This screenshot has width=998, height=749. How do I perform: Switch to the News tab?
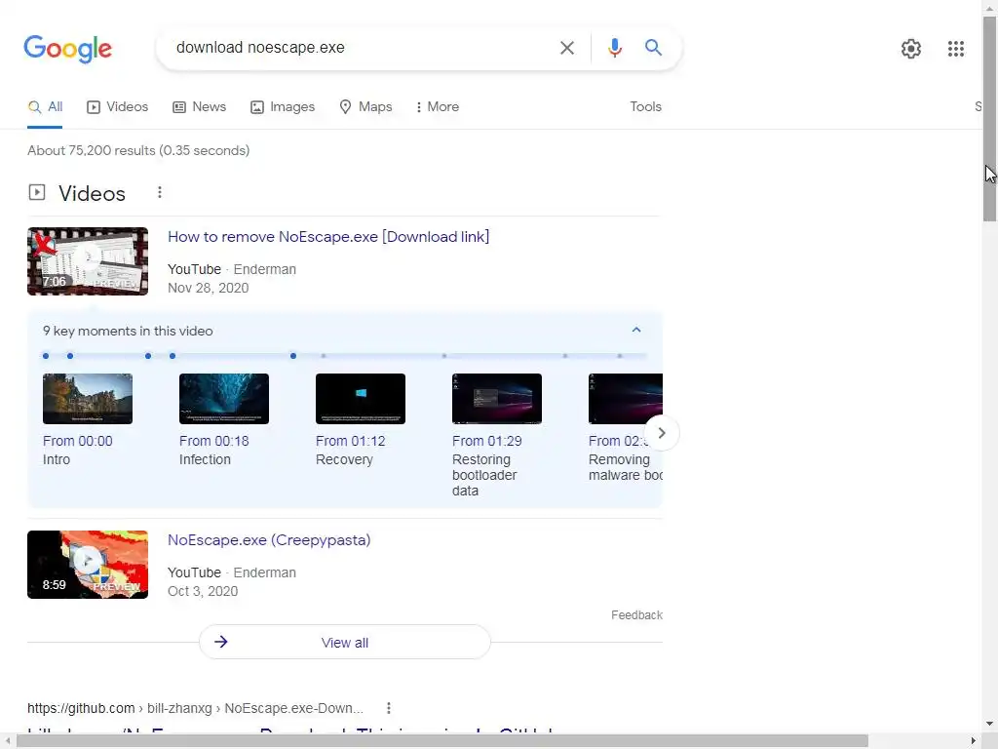click(200, 107)
